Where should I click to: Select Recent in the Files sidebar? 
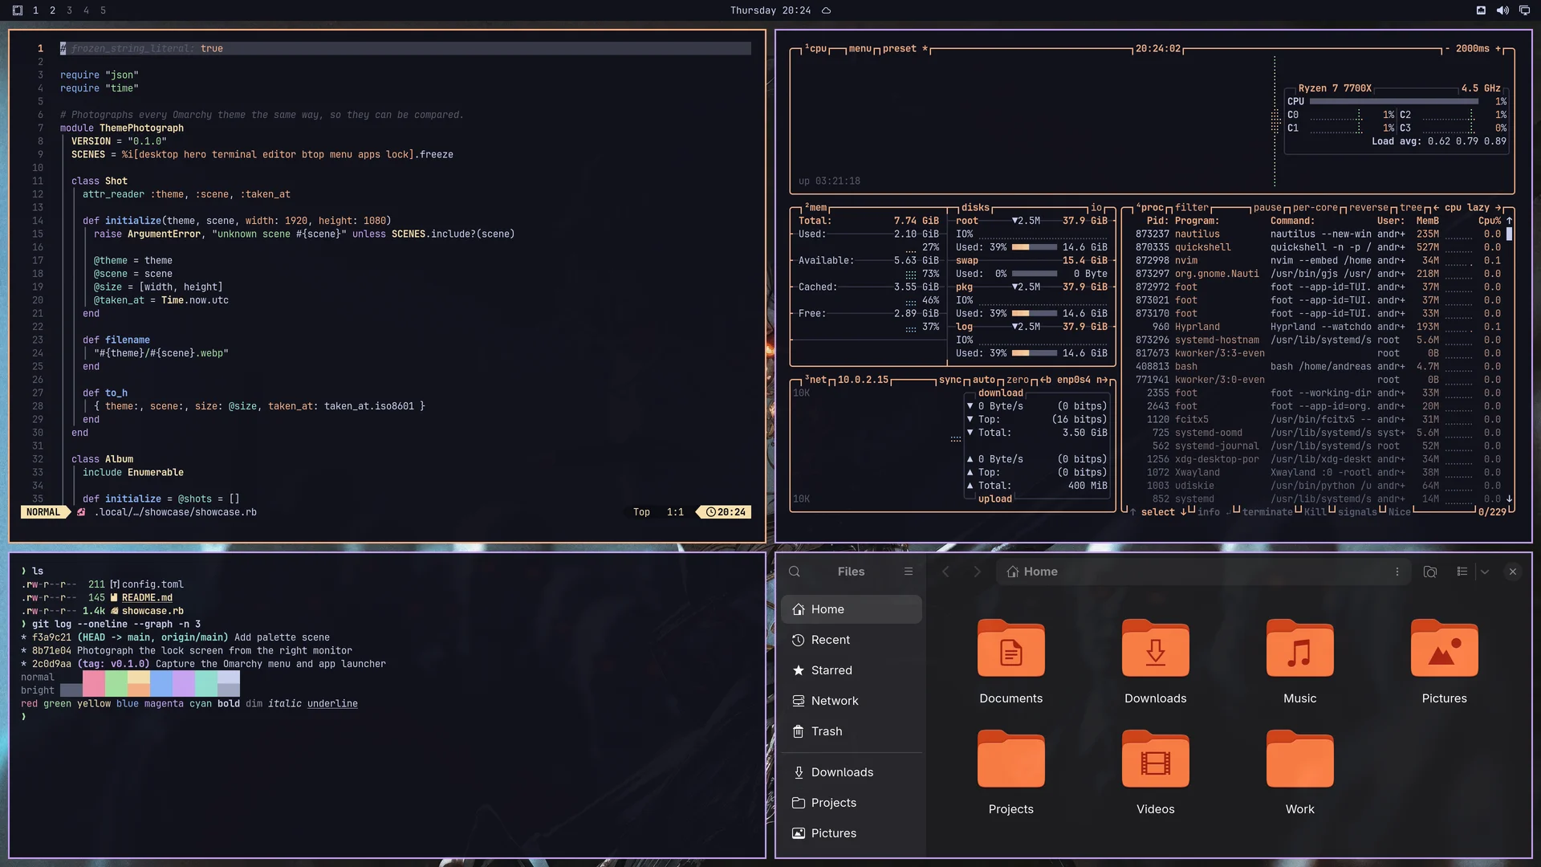point(851,640)
